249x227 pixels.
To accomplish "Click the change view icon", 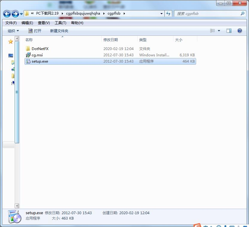I will (x=212, y=31).
